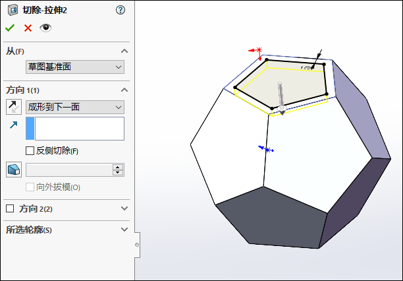Toggle the 向外拔模(O) checkbox
Image resolution: width=403 pixels, height=281 pixels.
pos(30,187)
